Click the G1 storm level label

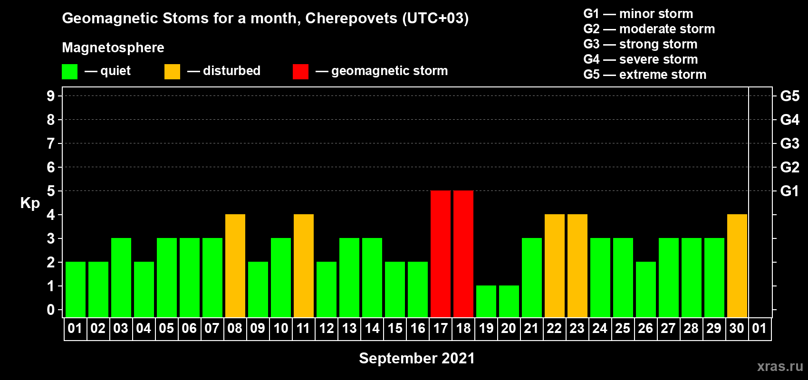point(789,191)
